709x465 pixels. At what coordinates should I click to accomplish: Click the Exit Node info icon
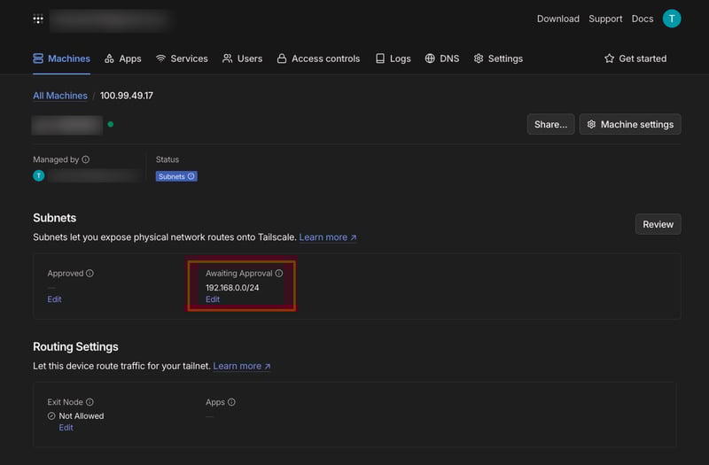click(x=90, y=402)
